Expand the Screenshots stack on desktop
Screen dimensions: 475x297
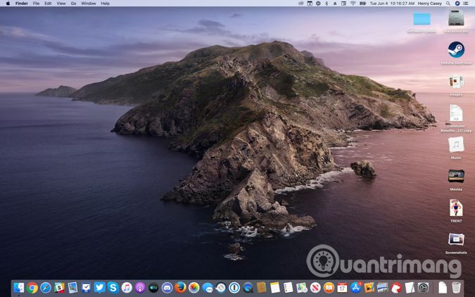tap(456, 239)
